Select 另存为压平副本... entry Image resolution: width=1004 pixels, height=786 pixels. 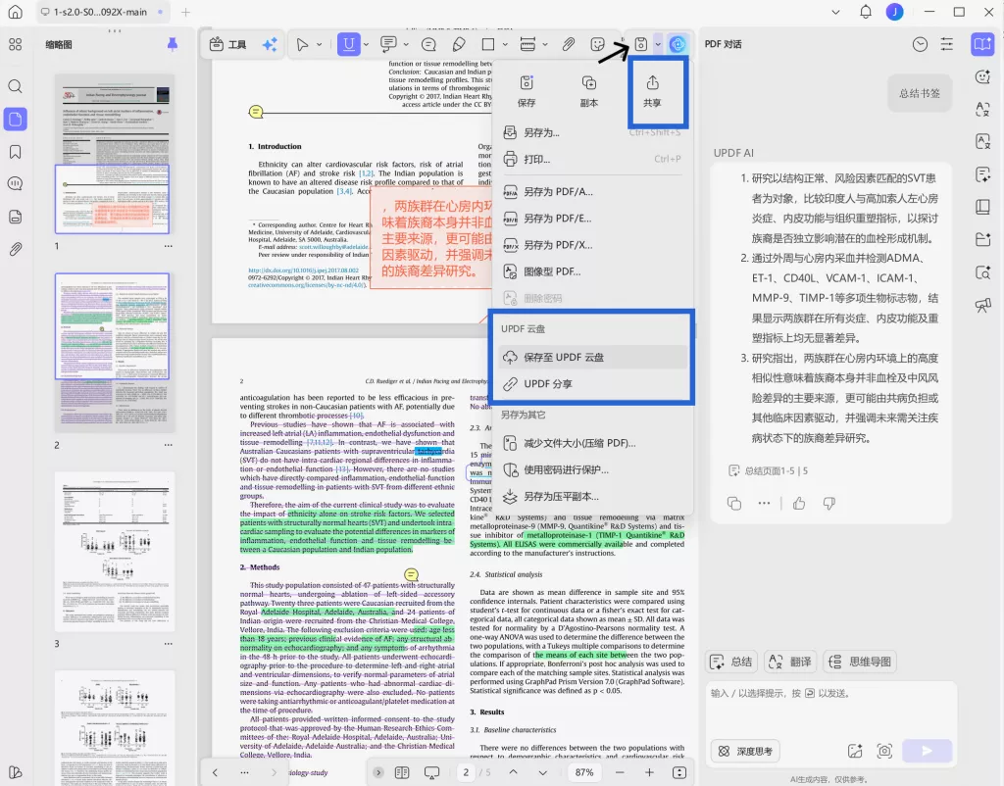click(593, 496)
